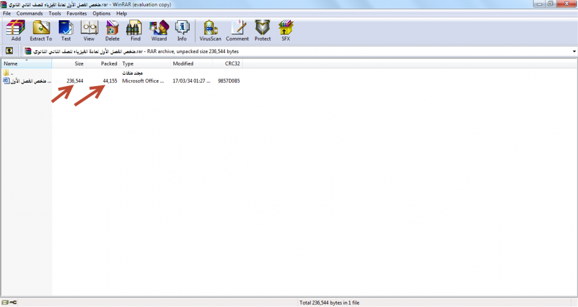Screen dimensions: 578x307
Task: Go up one folder level button
Action: pos(9,51)
